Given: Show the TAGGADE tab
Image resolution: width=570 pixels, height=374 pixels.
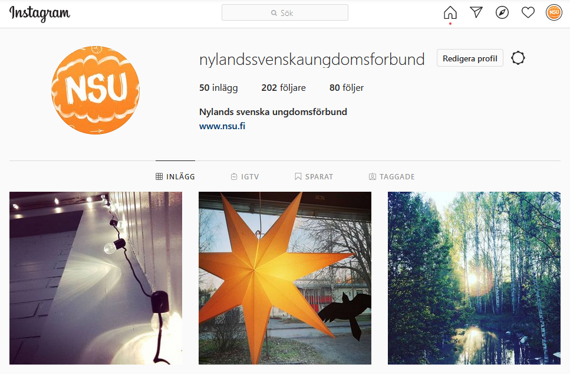Looking at the screenshot, I should click(392, 177).
